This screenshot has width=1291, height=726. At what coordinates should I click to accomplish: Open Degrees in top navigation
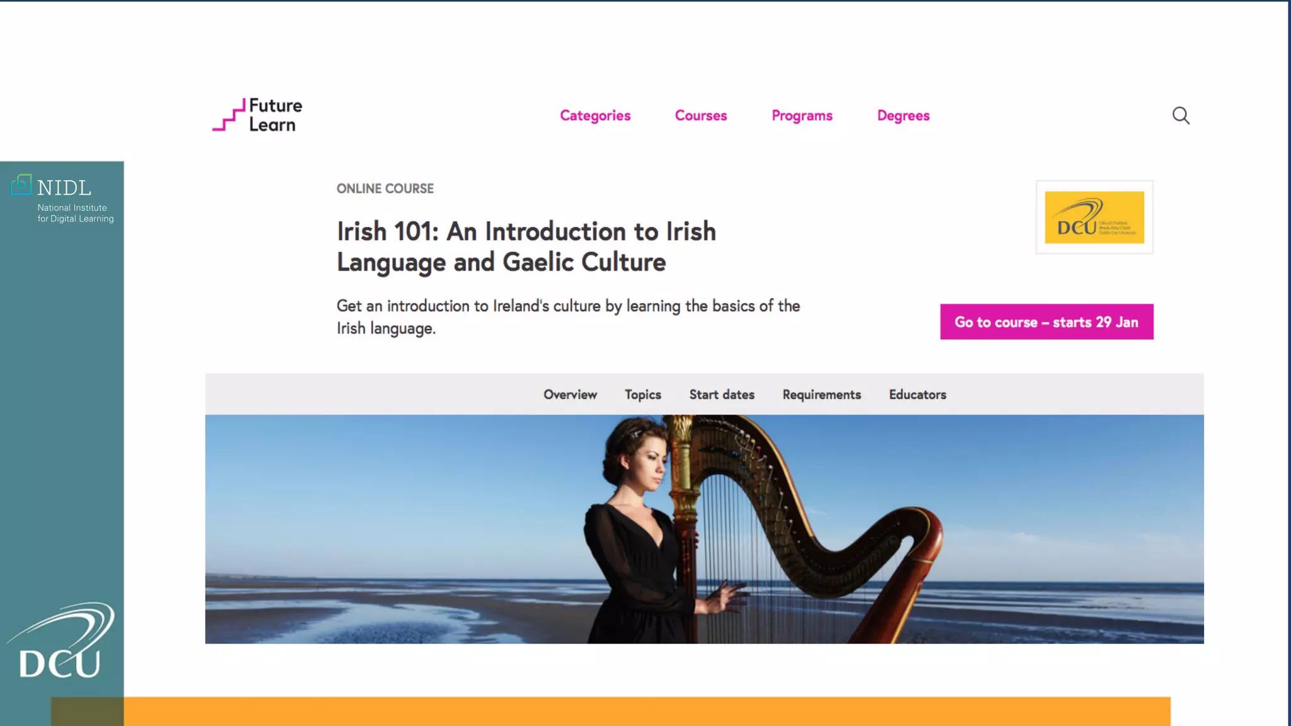click(903, 115)
